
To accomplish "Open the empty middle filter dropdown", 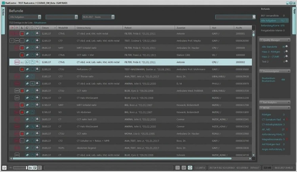I will pos(61,17).
